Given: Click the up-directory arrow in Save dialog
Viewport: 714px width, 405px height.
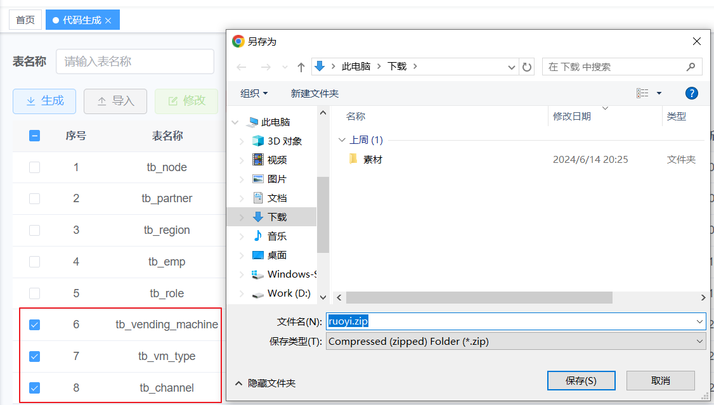Looking at the screenshot, I should 301,67.
